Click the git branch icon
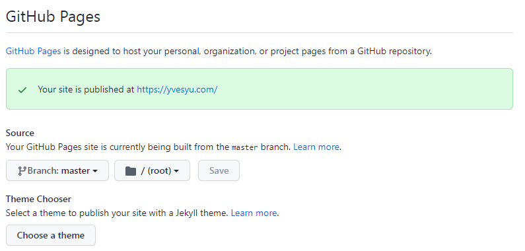This screenshot has width=525, height=251. [22, 171]
